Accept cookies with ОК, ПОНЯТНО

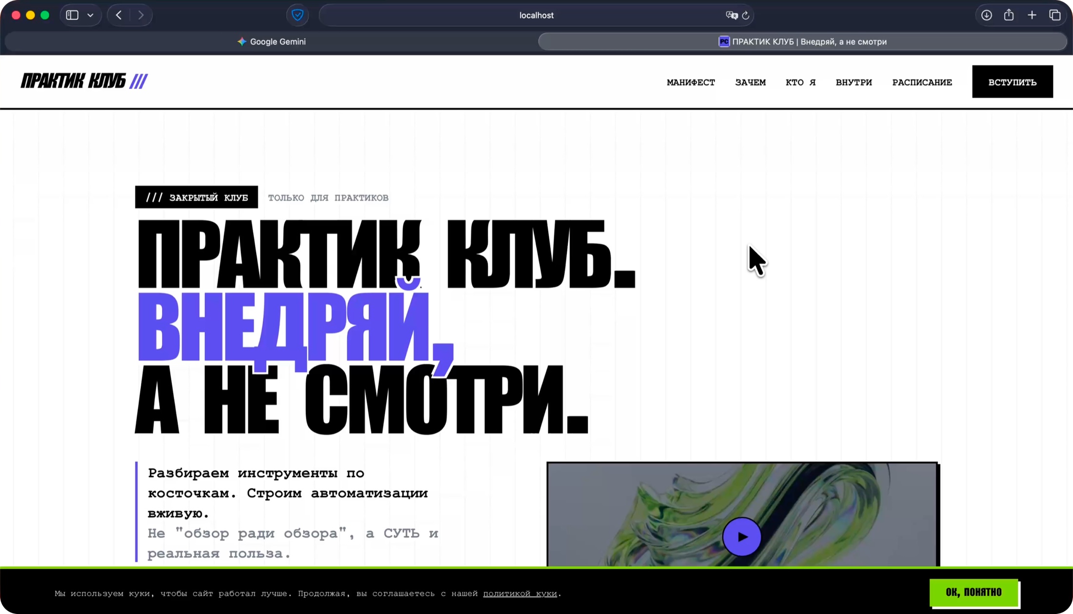[x=973, y=593]
